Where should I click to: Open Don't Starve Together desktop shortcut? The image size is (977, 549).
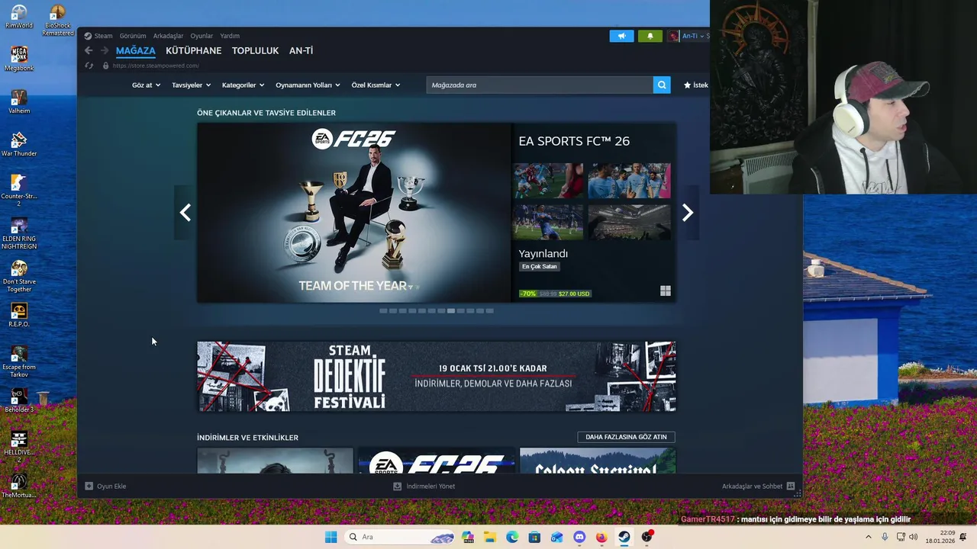tap(19, 276)
